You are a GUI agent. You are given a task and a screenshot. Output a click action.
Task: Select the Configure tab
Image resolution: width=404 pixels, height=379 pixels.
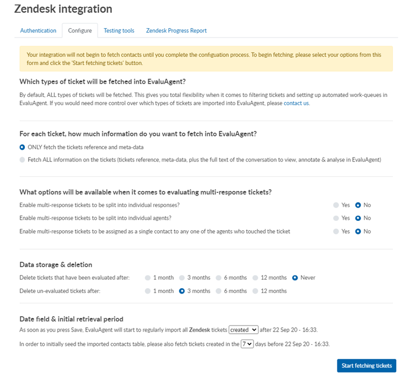[x=80, y=31]
